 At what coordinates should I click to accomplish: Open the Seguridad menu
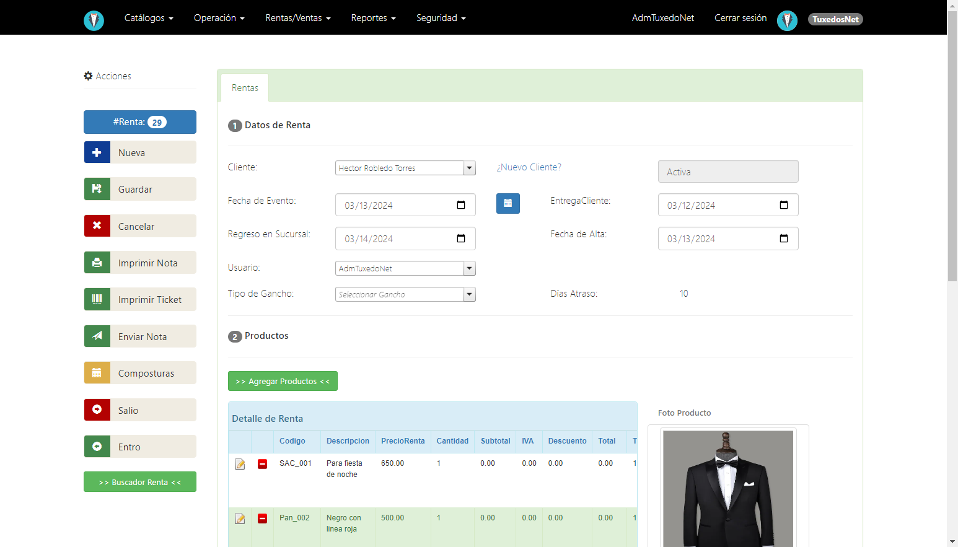441,18
